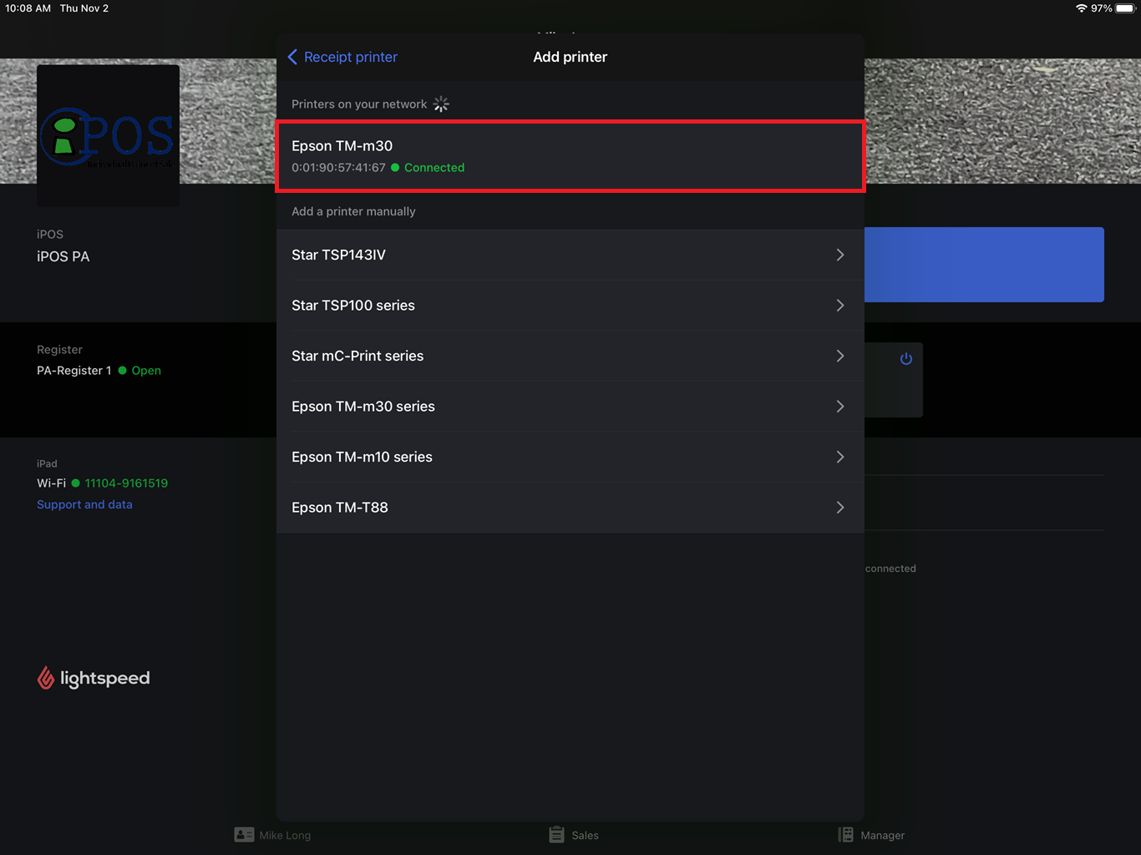Click the Wi-Fi network name 11104-9161519
This screenshot has height=855, width=1141.
(x=126, y=483)
